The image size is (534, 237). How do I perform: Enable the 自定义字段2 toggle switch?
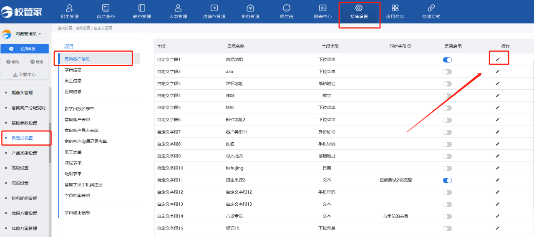[447, 72]
